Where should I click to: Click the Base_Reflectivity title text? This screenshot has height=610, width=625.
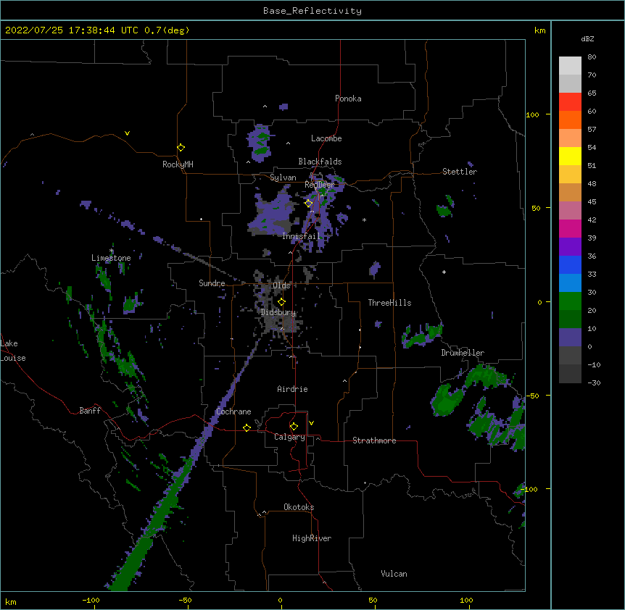(x=312, y=11)
